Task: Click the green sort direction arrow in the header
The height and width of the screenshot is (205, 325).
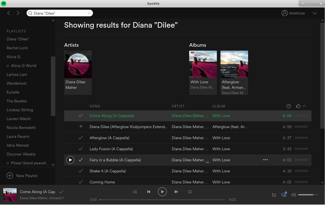Action: (x=304, y=106)
